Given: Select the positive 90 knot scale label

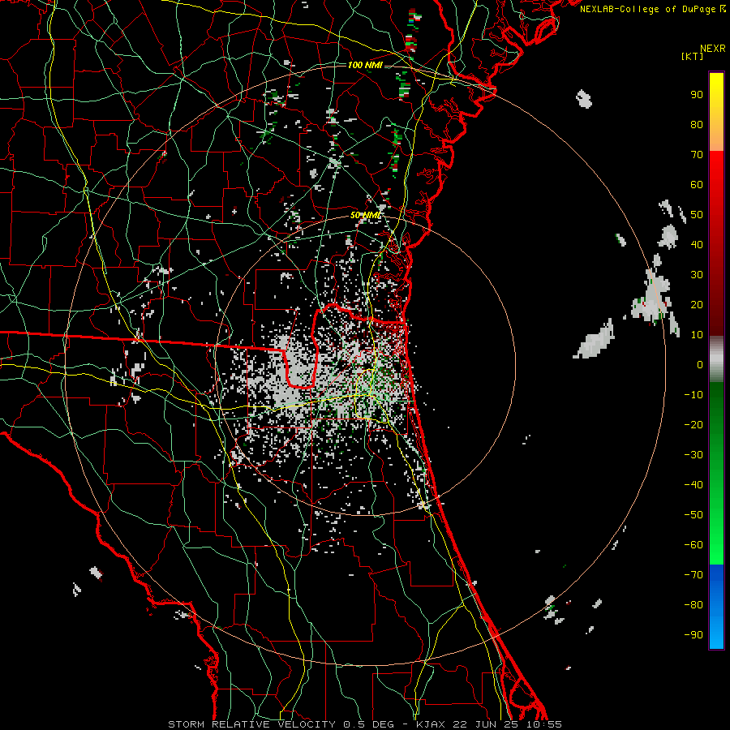Looking at the screenshot, I should coord(697,95).
